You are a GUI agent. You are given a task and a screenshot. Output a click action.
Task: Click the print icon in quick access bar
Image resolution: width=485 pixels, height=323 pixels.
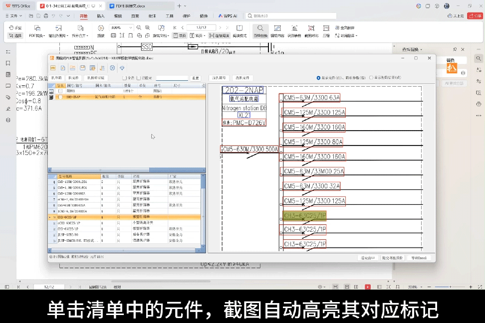click(x=46, y=16)
